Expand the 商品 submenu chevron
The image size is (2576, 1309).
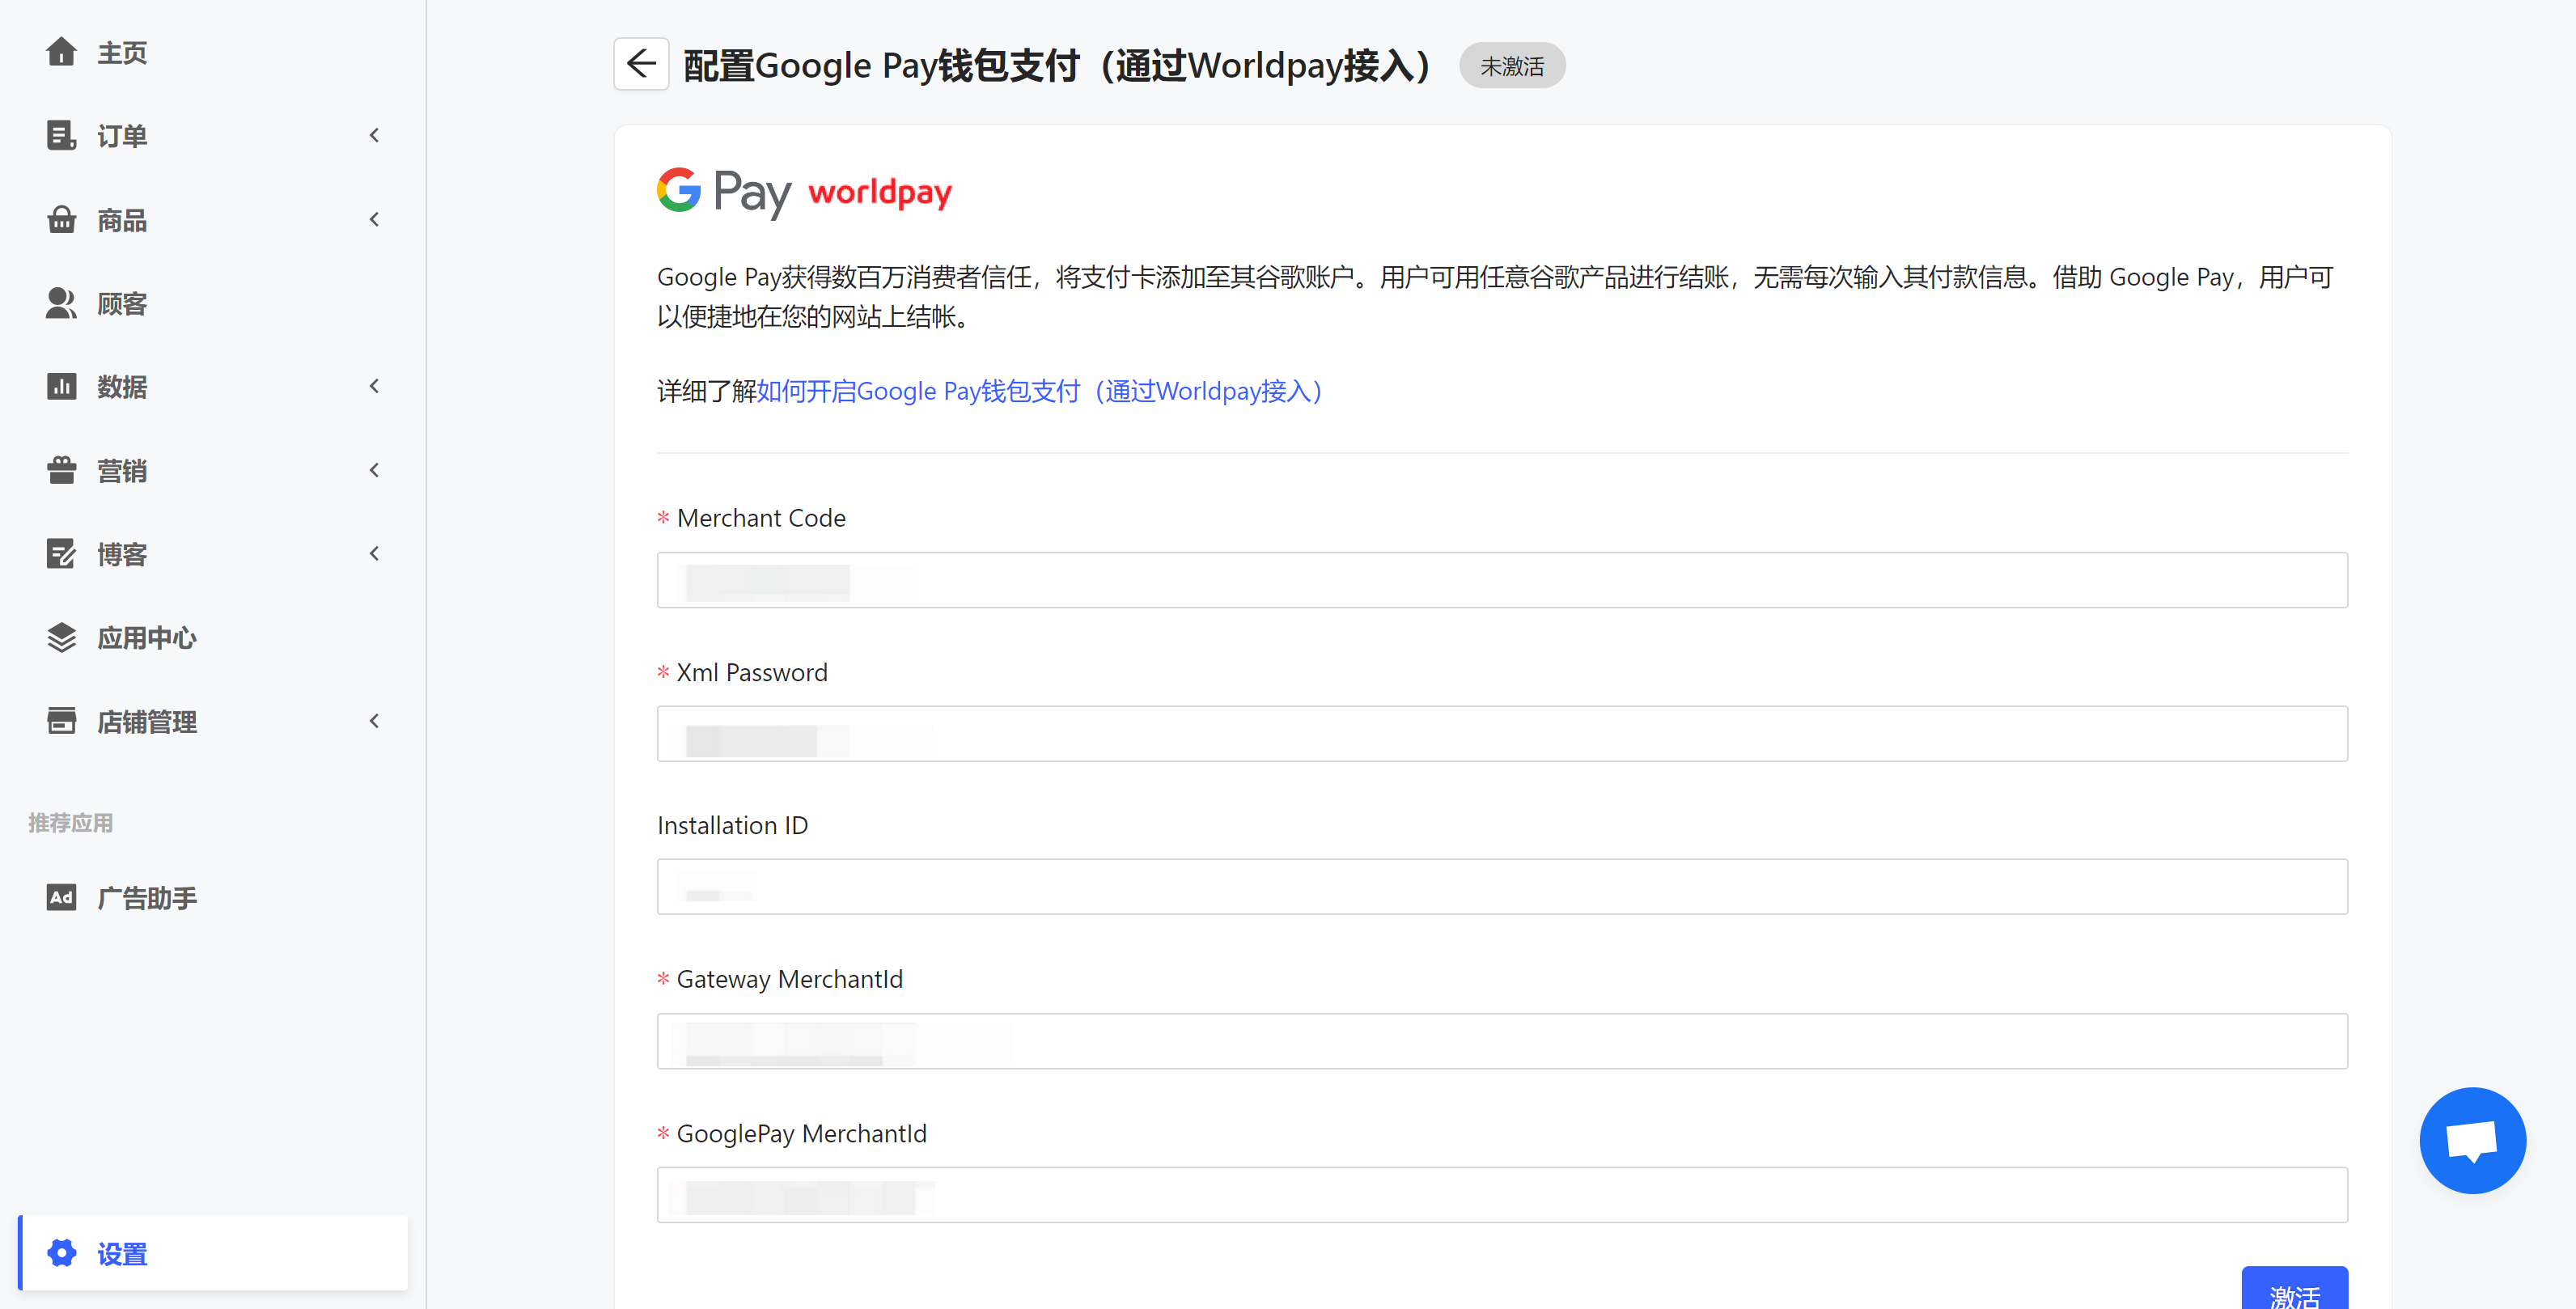coord(375,219)
